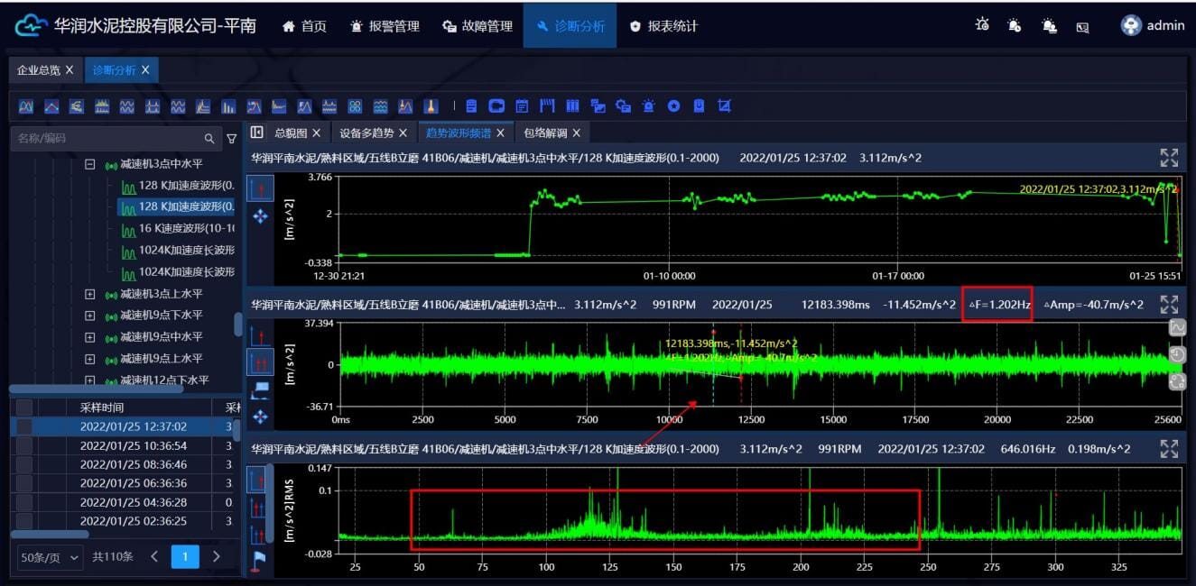Open the 50条/页 page size dropdown
This screenshot has width=1196, height=586.
[x=50, y=557]
